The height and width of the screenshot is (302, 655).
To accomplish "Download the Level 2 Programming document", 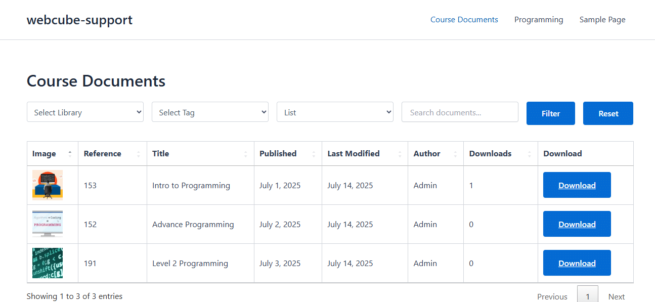I will coord(577,263).
